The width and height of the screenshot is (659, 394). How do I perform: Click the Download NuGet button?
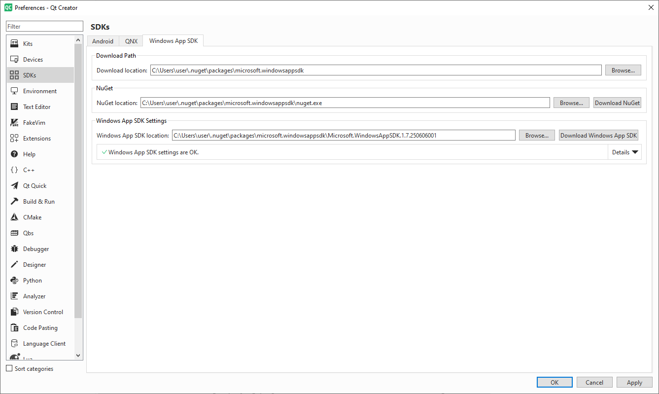(x=617, y=103)
